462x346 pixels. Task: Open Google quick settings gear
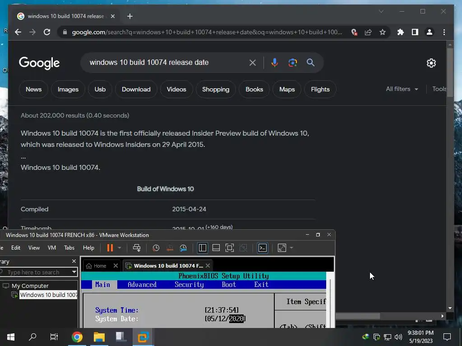pyautogui.click(x=431, y=63)
